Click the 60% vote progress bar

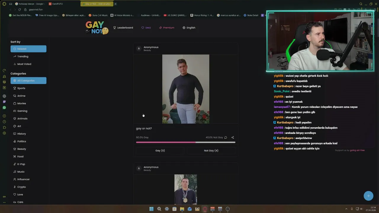(186, 142)
